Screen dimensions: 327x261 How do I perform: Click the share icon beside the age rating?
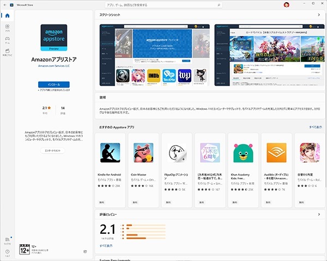point(85,251)
